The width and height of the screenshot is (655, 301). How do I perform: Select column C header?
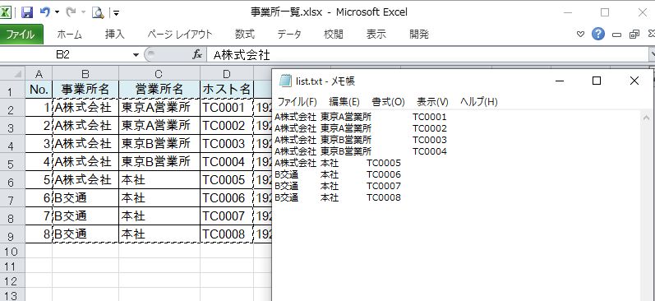click(159, 73)
